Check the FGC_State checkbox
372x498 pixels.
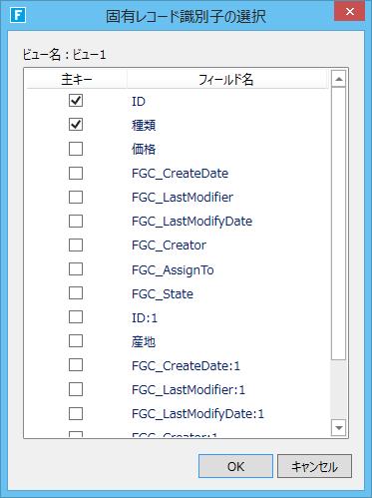76,293
